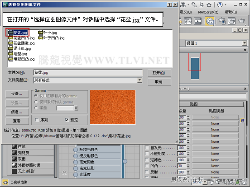Open the MAXScript(M) menu
The height and width of the screenshot is (187, 250).
click(x=208, y=12)
